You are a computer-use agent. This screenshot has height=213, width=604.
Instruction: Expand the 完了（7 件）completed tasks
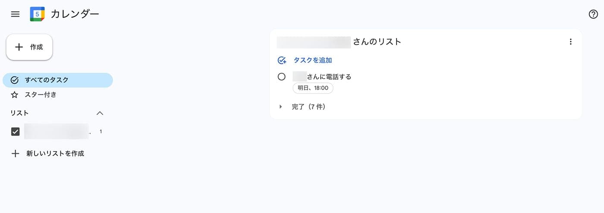[x=281, y=107]
